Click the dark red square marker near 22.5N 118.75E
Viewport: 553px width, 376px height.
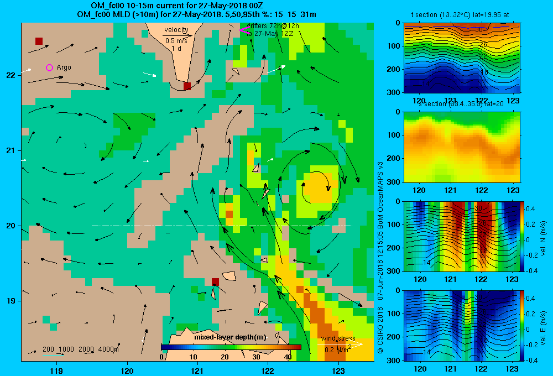39,41
